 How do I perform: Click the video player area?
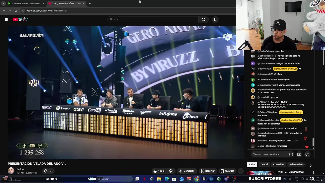pyautogui.click(x=126, y=93)
